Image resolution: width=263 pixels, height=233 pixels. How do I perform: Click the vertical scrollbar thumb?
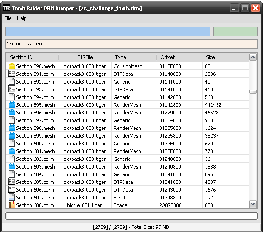point(253,92)
